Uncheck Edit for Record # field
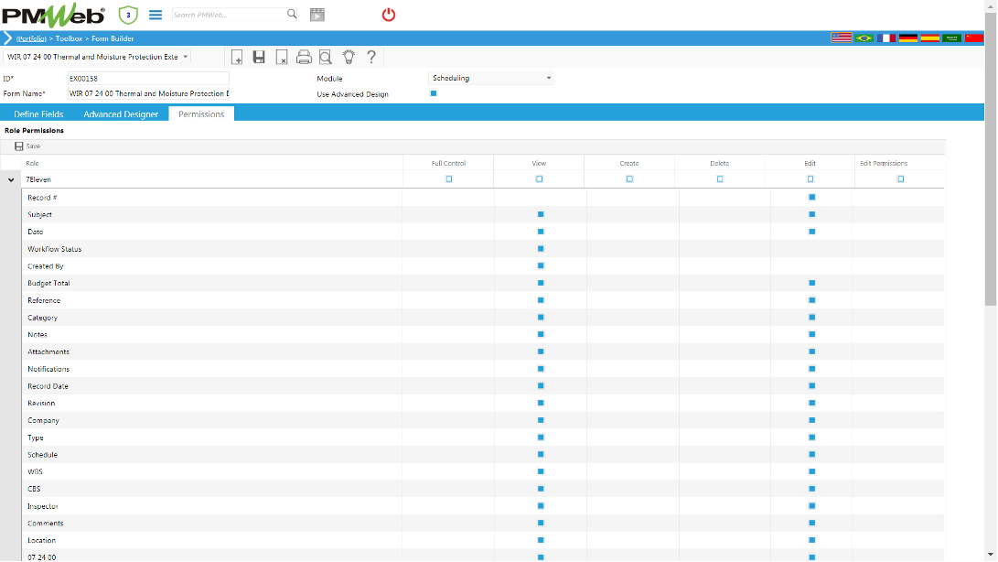998x562 pixels. point(811,197)
